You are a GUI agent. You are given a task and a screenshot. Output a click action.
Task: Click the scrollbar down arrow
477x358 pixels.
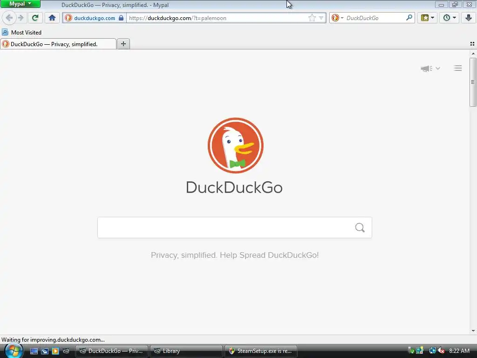click(x=473, y=331)
